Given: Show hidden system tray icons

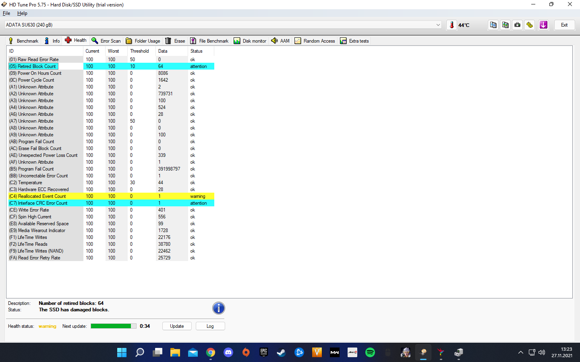Looking at the screenshot, I should click(520, 353).
